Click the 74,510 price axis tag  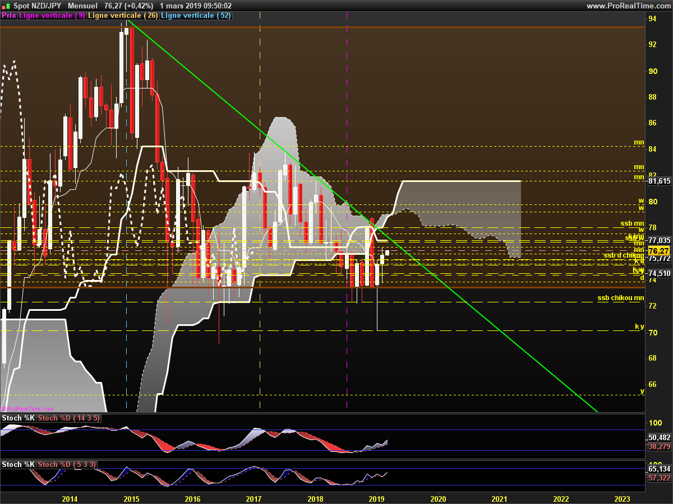pos(660,274)
